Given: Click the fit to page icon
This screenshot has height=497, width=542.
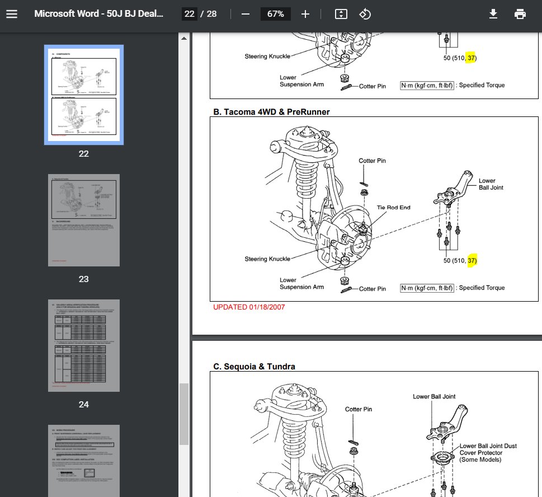Looking at the screenshot, I should coord(341,14).
